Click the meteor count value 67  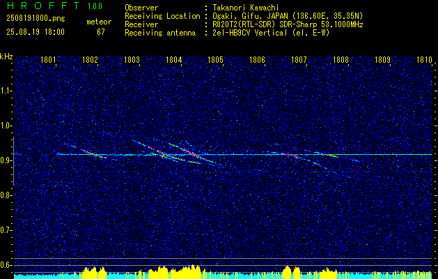click(x=101, y=32)
